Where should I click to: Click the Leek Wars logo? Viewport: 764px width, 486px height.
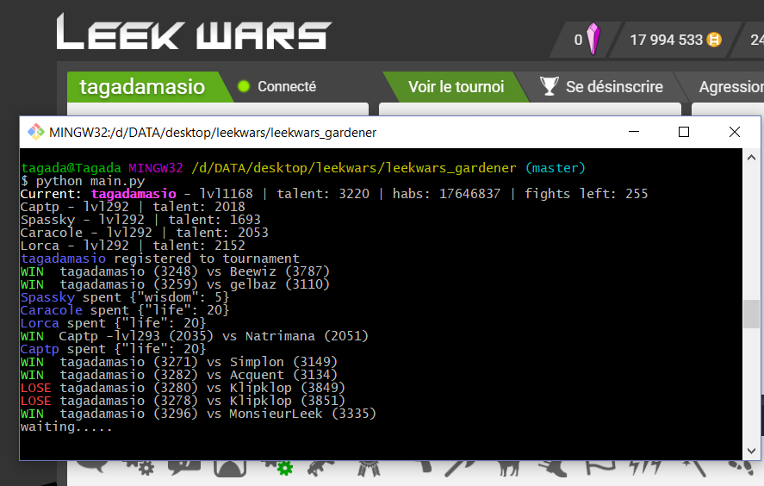pyautogui.click(x=194, y=32)
